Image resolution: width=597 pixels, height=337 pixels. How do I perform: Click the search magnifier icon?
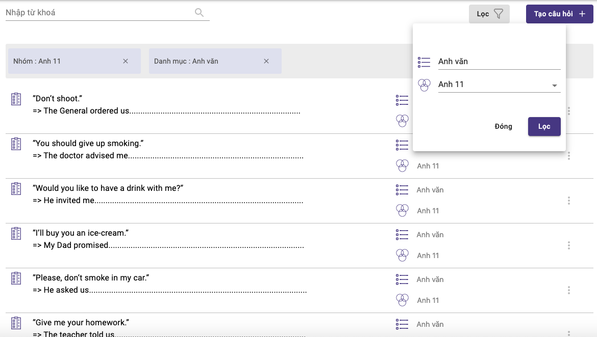tap(199, 13)
